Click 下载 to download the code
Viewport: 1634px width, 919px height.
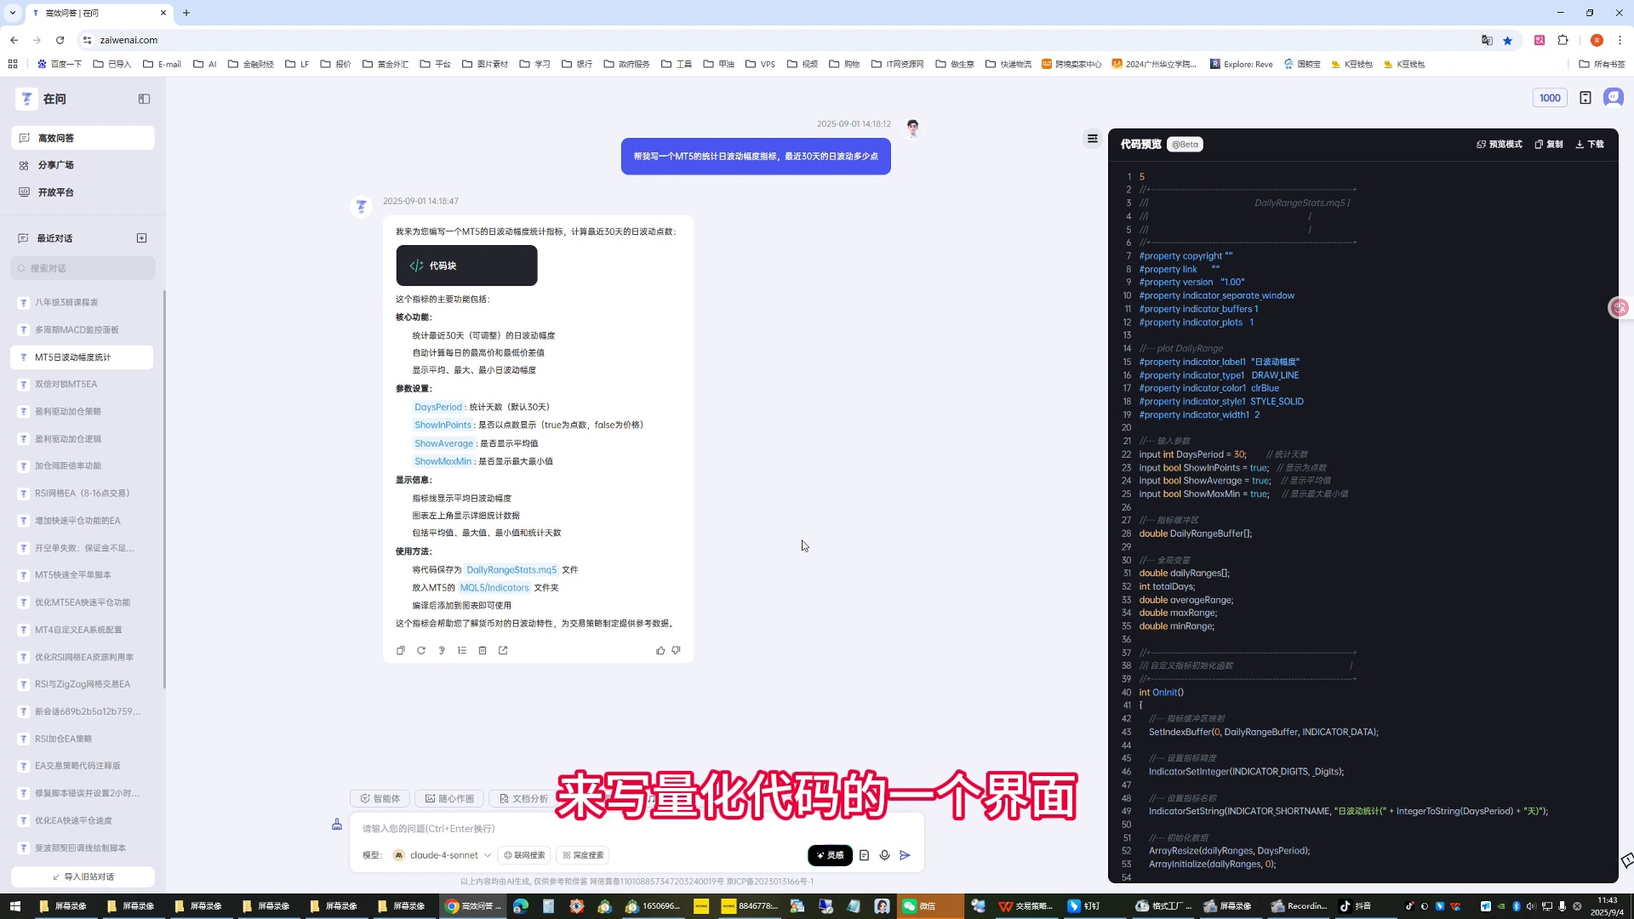pos(1590,144)
